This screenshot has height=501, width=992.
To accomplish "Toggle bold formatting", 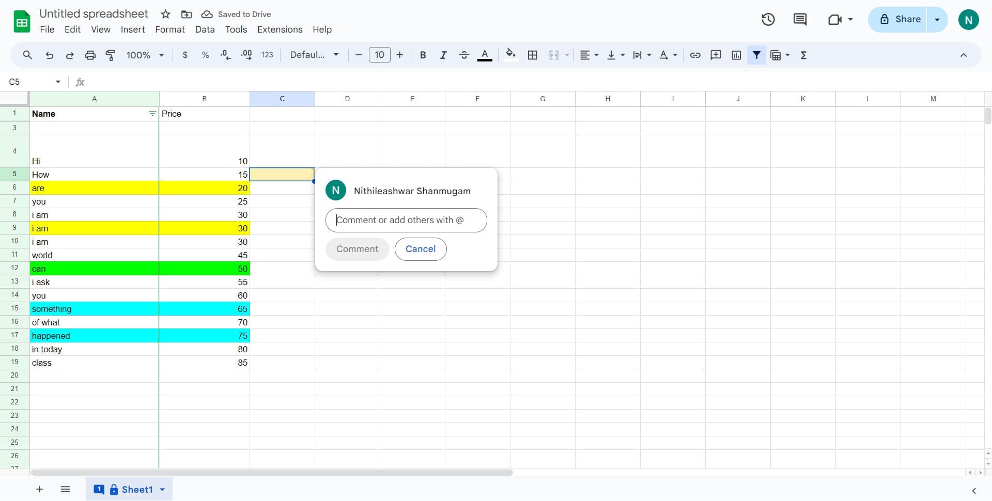I will pyautogui.click(x=423, y=55).
